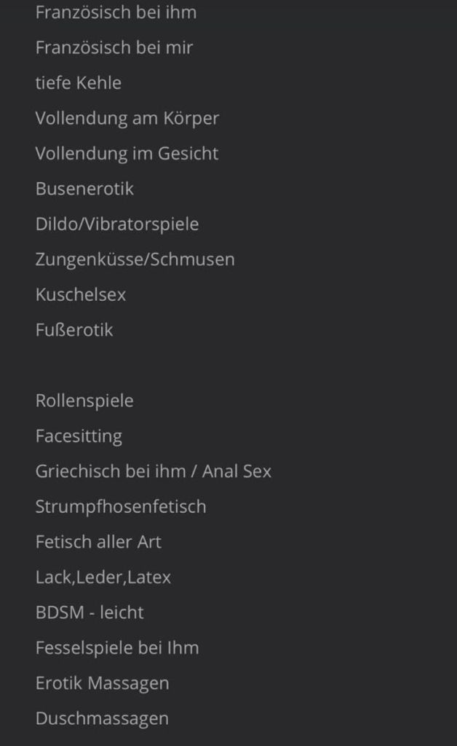Select the 'Facesitting' list item
The width and height of the screenshot is (457, 746).
pos(79,436)
